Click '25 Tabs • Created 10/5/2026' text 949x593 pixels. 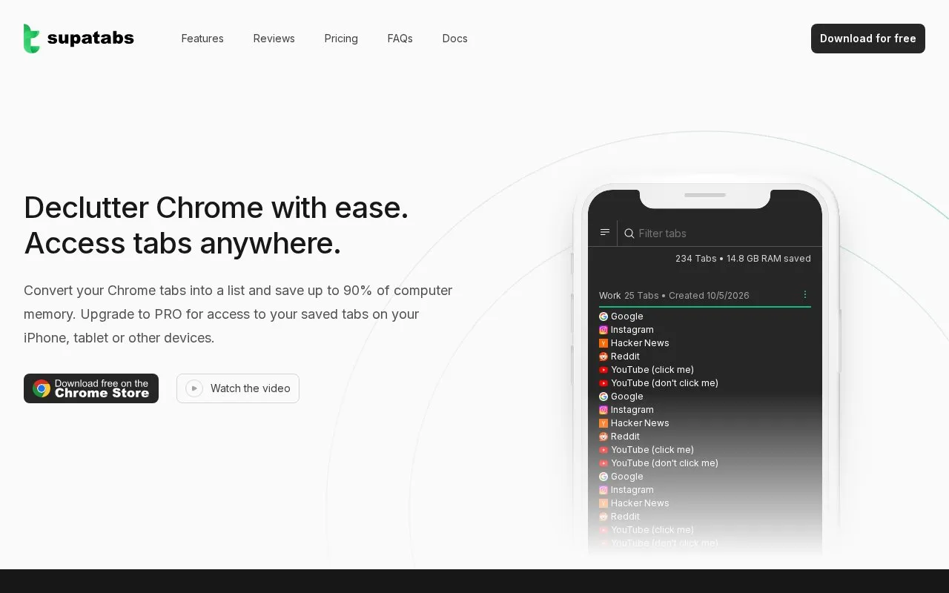tap(687, 296)
